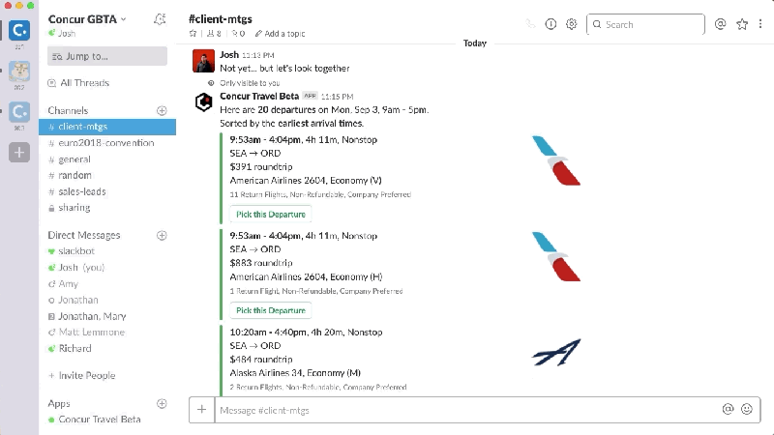The height and width of the screenshot is (435, 774).
Task: Pick the $391 roundtrip departure
Action: pos(271,214)
